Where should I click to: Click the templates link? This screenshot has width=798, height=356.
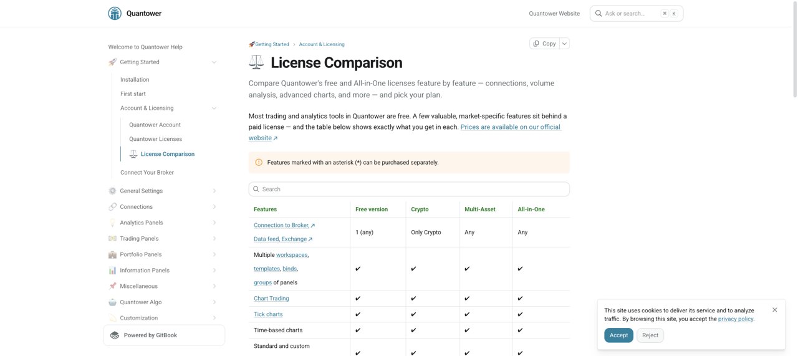point(267,268)
